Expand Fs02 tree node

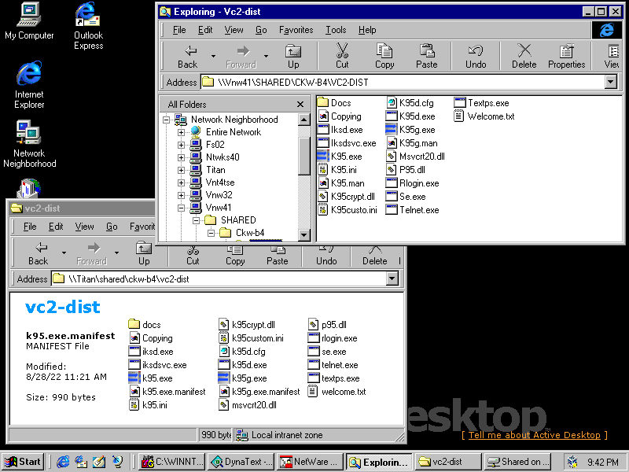point(181,145)
